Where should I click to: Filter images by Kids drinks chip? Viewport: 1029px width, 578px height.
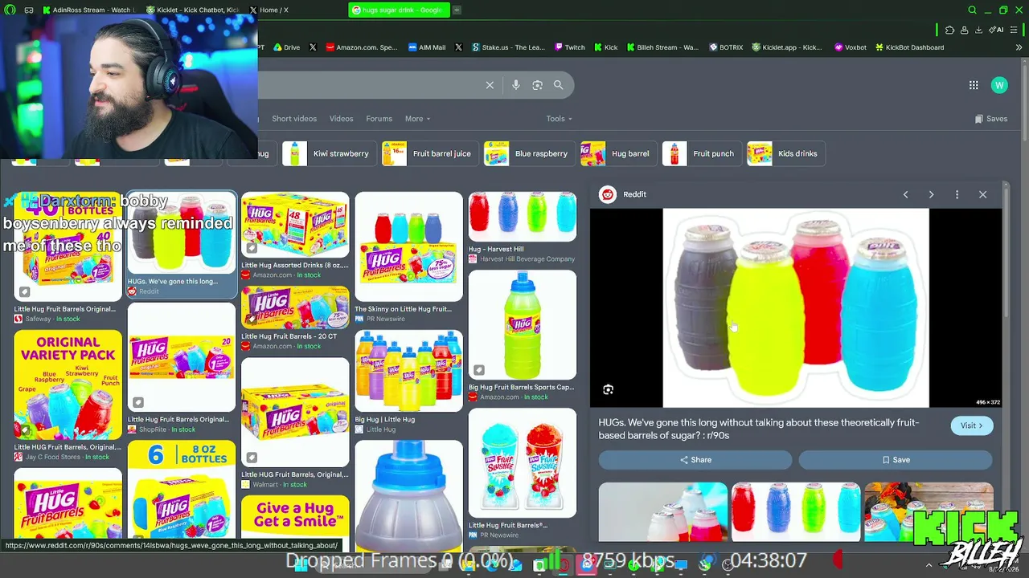tap(785, 153)
